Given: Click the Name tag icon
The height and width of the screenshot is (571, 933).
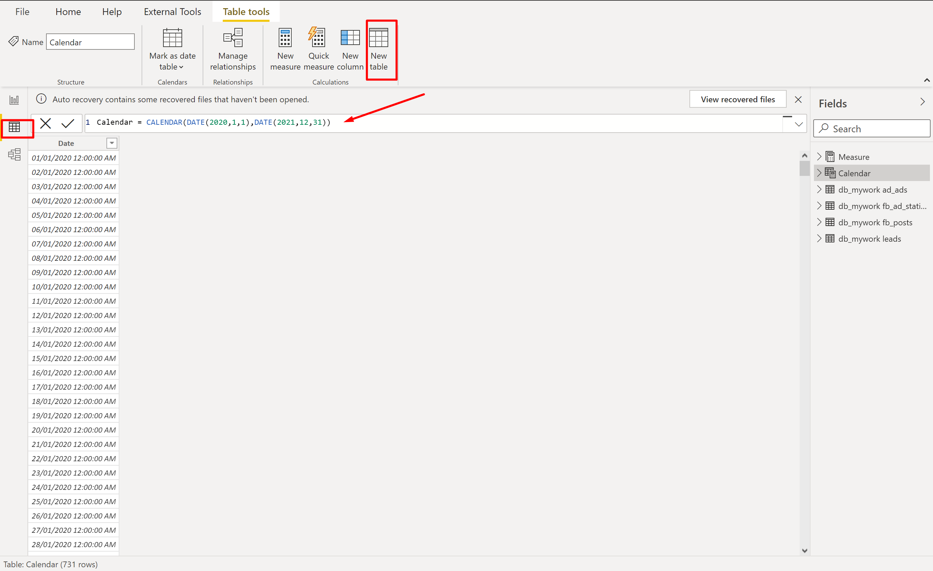Looking at the screenshot, I should pyautogui.click(x=13, y=41).
